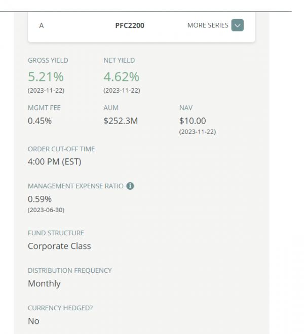This screenshot has width=304, height=334.
Task: Click the date under the NAV value
Action: [x=198, y=132]
